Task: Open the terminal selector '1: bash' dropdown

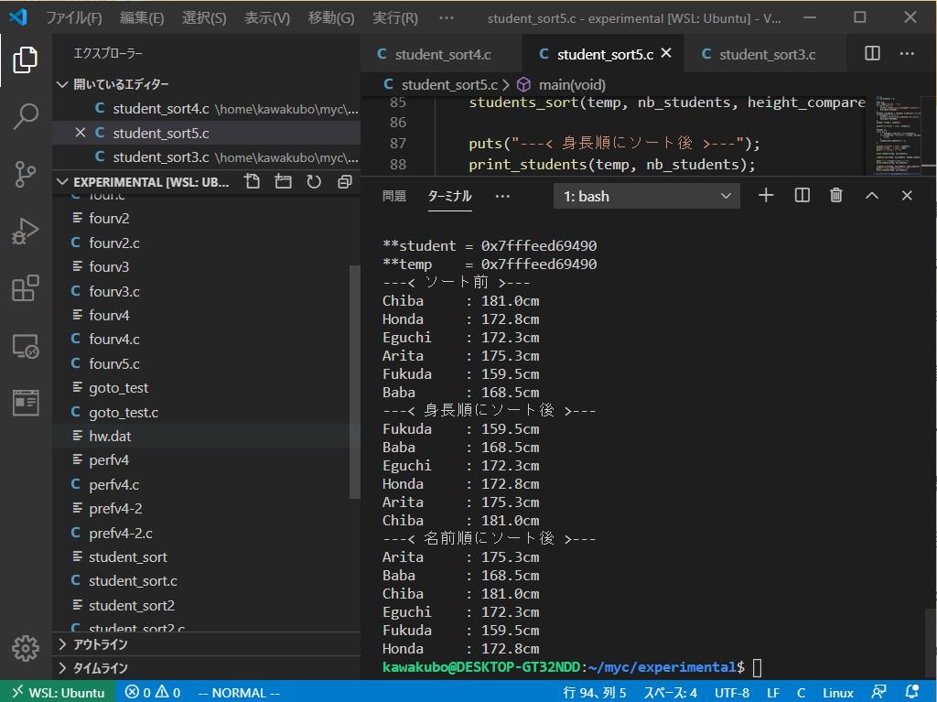Action: coord(646,196)
